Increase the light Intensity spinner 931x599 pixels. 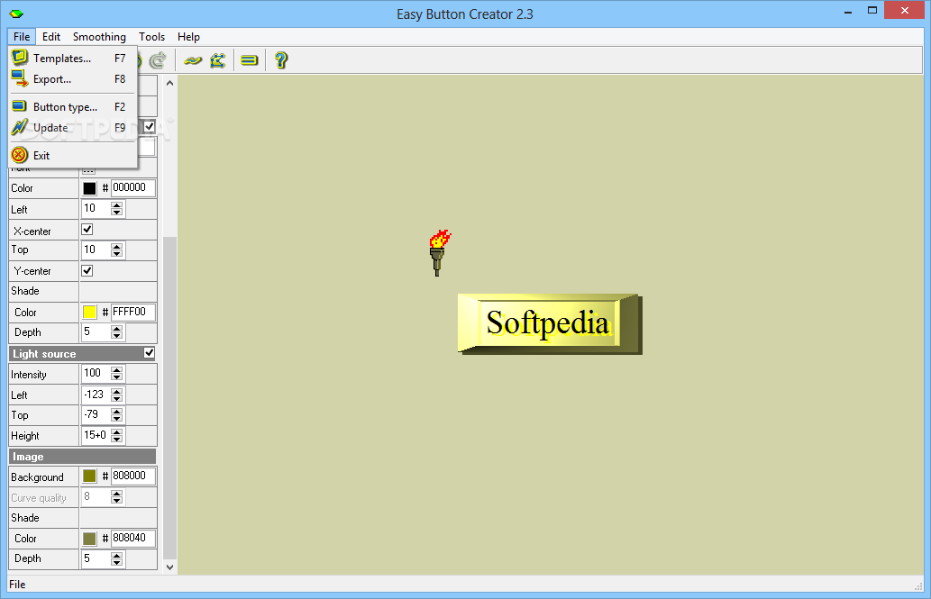(x=117, y=370)
